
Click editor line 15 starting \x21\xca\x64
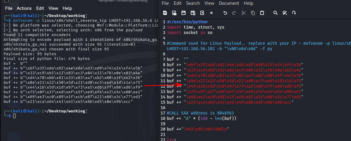coord(230,102)
